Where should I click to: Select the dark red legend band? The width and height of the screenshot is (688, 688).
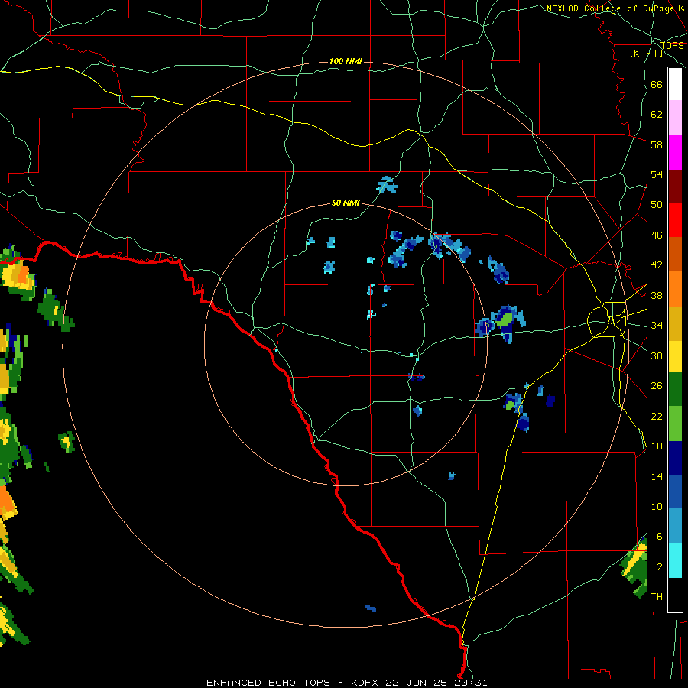pyautogui.click(x=675, y=187)
